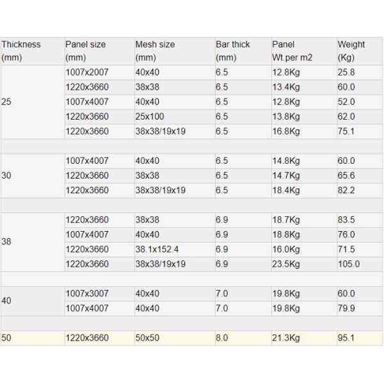
Task: Click the 21.3Kg panel weight cell
Action: point(285,337)
